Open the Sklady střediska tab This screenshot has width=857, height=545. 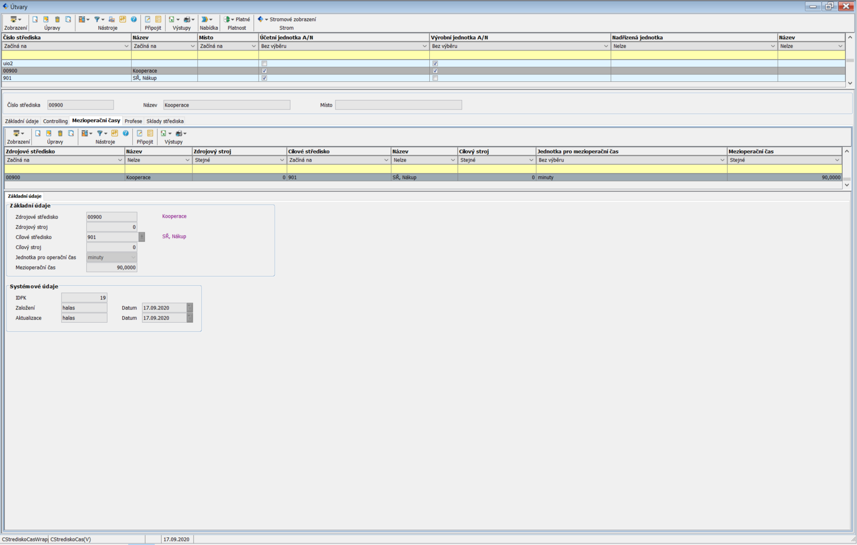click(165, 121)
